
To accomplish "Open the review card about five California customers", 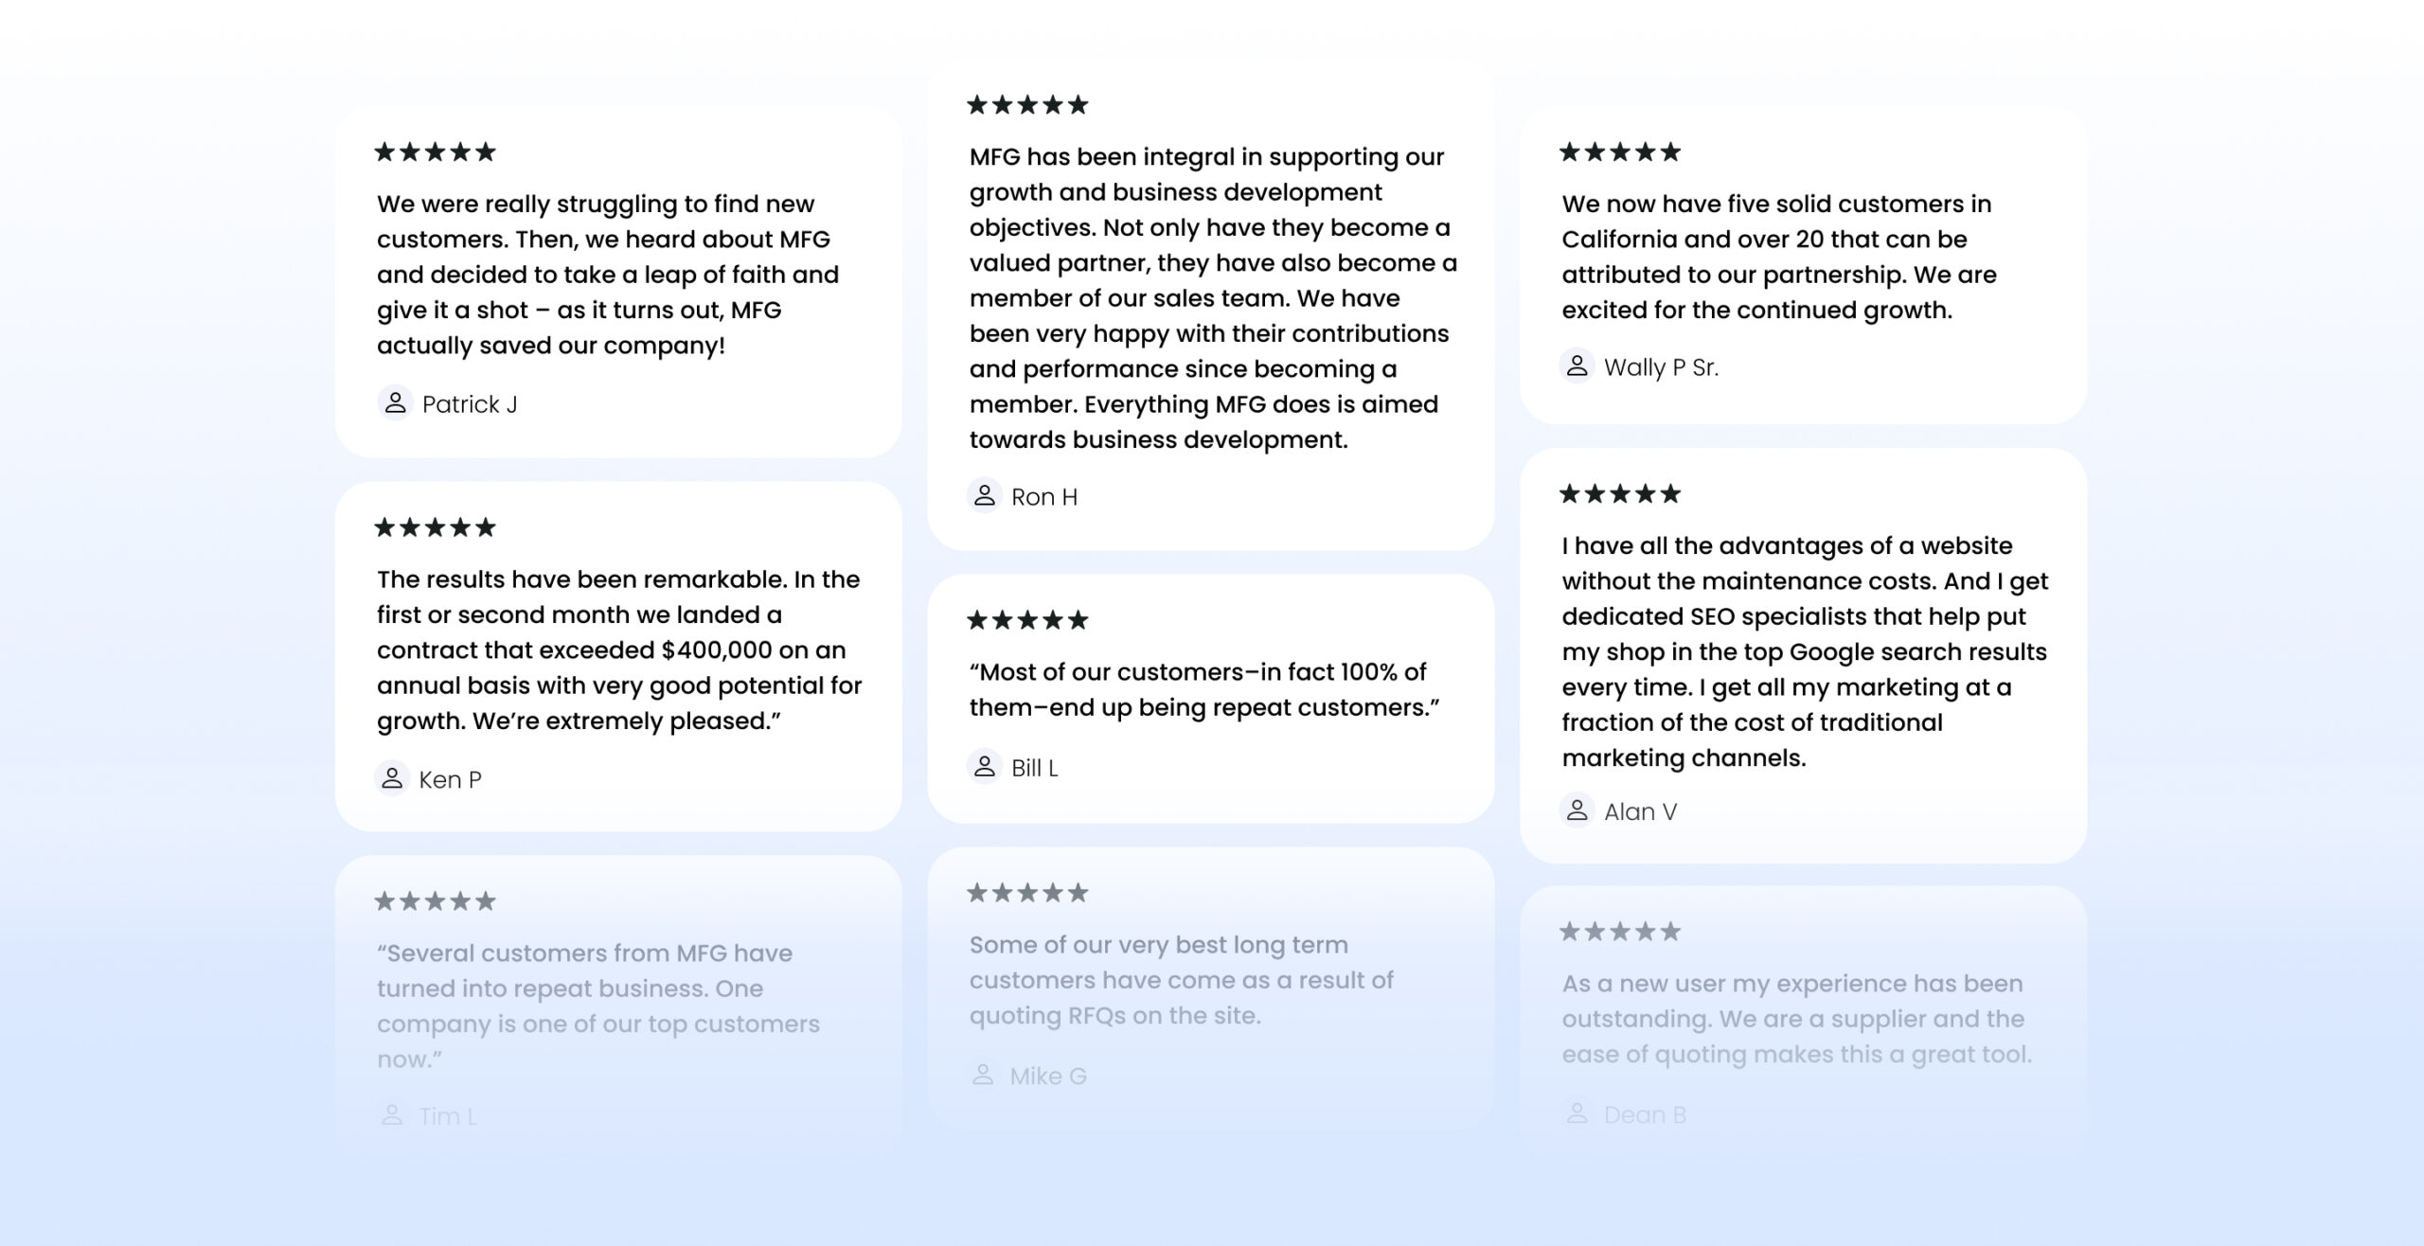I will [x=1803, y=264].
